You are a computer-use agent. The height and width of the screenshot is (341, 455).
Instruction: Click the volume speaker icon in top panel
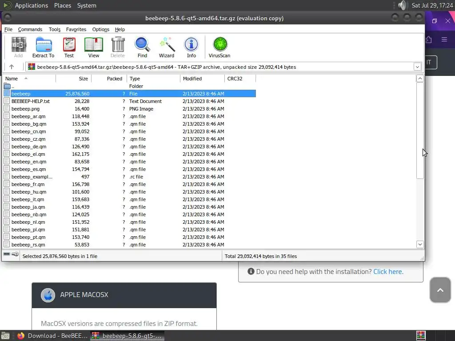click(402, 5)
